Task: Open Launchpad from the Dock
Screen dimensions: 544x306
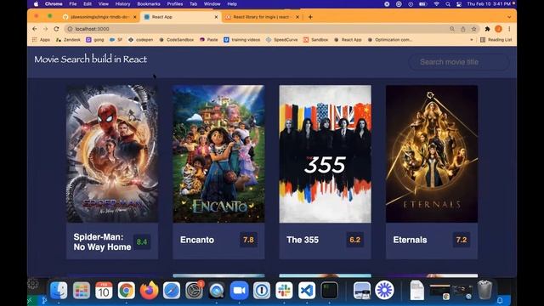Action: tap(82, 290)
